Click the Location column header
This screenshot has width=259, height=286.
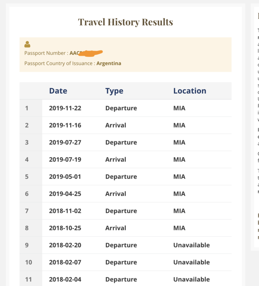click(190, 91)
